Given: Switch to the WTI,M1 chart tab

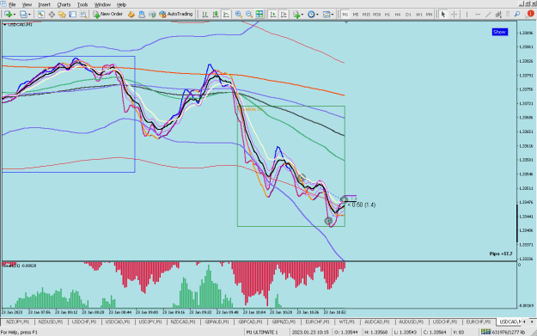Looking at the screenshot, I should pos(346,322).
